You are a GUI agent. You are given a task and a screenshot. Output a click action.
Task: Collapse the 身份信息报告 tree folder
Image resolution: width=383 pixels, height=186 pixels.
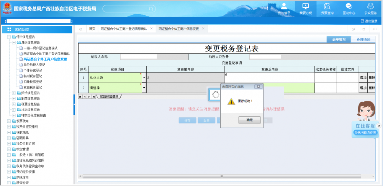click(14, 43)
